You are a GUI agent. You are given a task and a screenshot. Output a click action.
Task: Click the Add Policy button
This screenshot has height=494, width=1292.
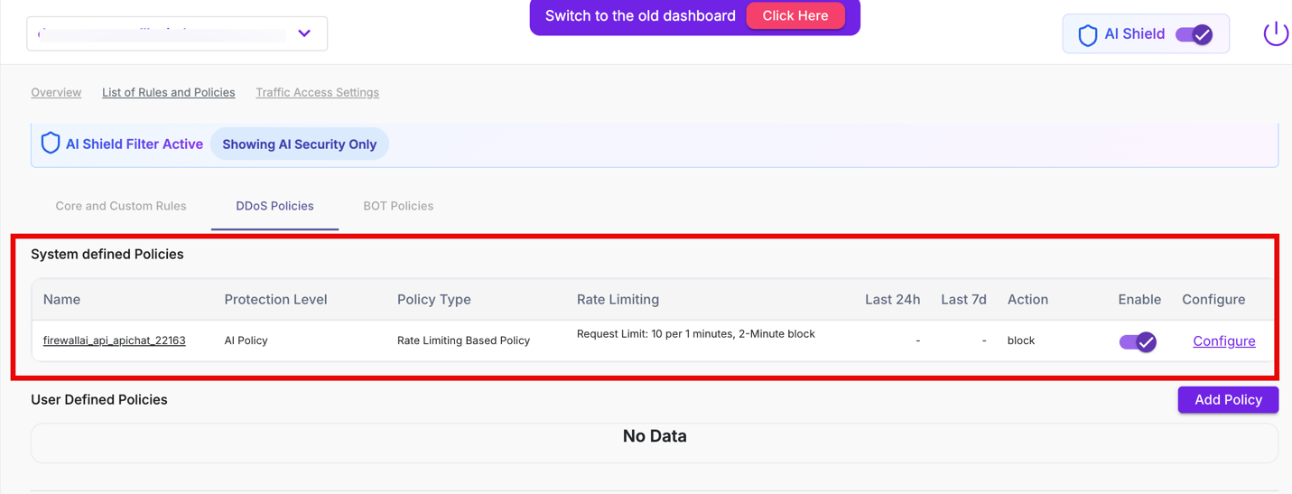coord(1228,399)
